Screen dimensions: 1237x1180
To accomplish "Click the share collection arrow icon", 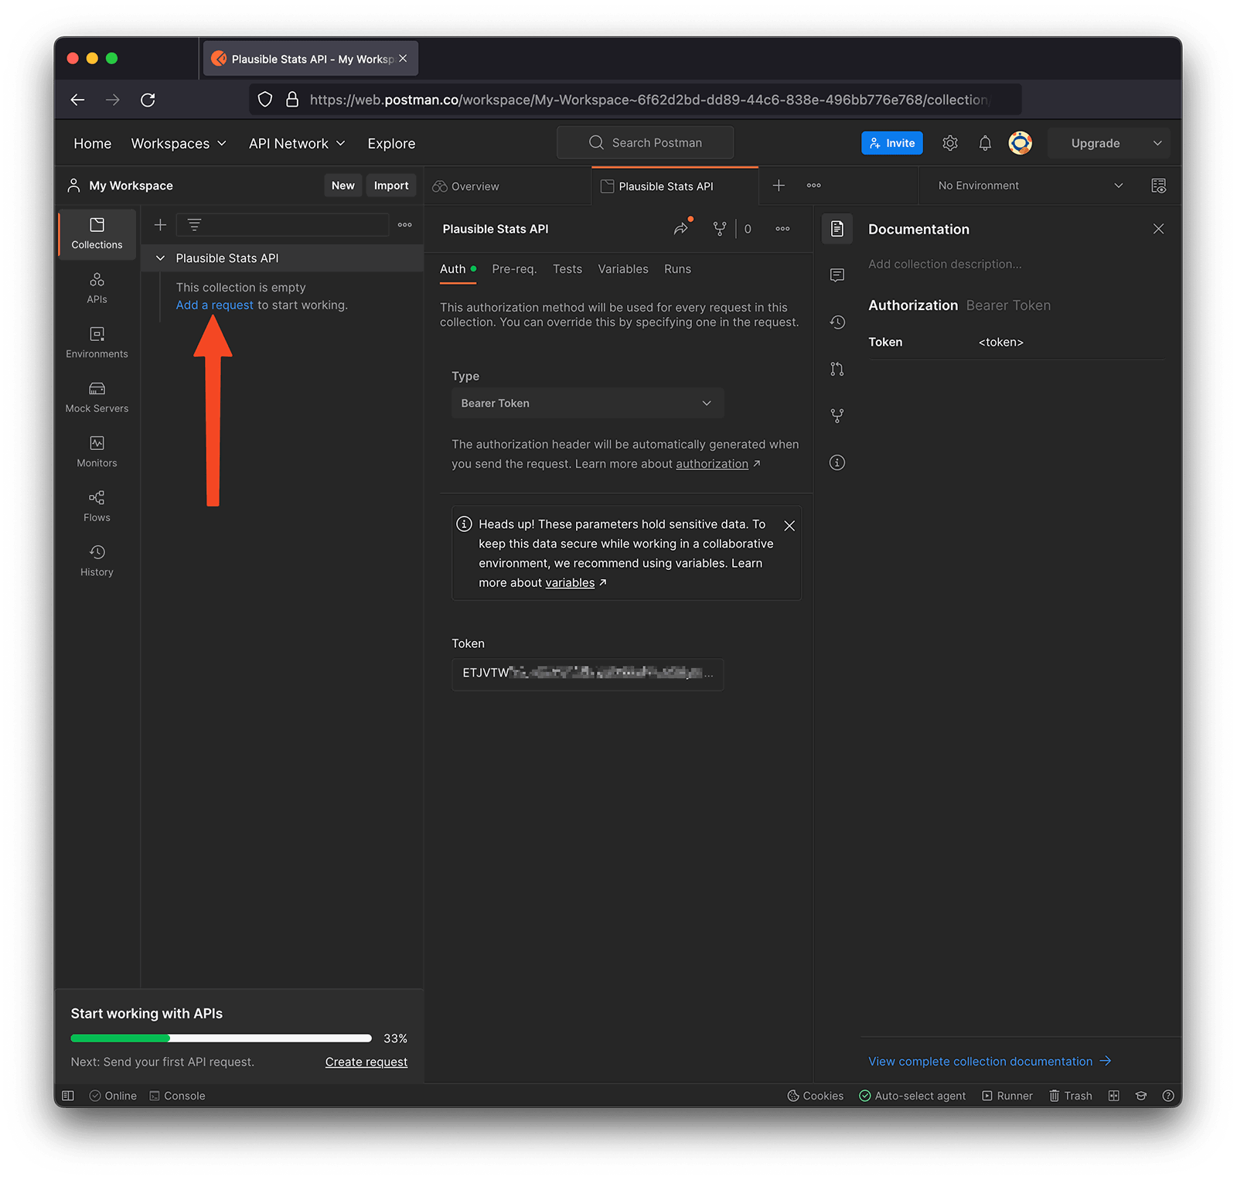I will tap(680, 229).
